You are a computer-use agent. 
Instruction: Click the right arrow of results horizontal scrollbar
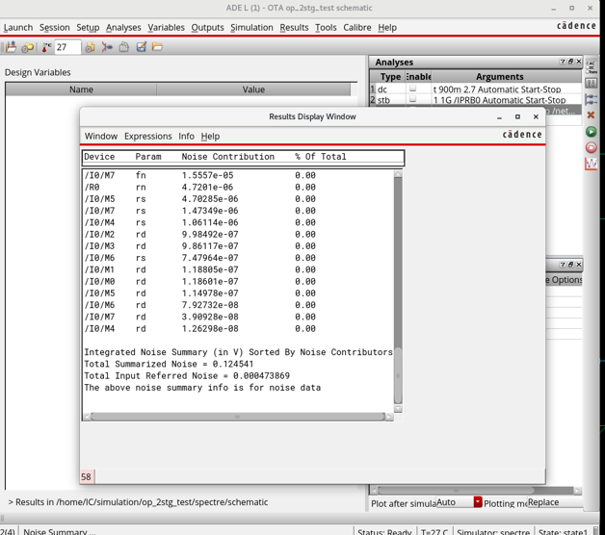tap(389, 417)
